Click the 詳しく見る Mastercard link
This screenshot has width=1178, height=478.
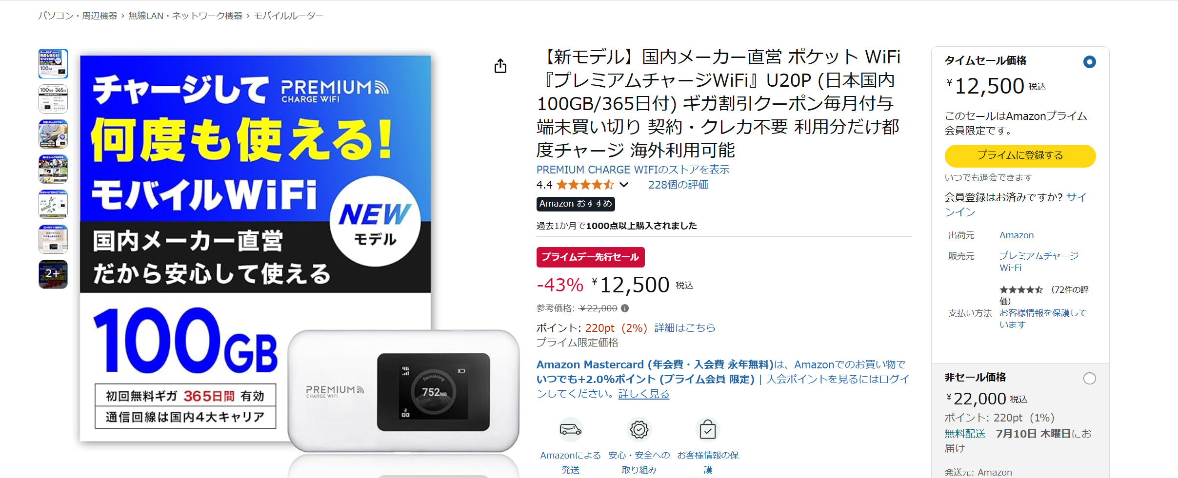(643, 394)
